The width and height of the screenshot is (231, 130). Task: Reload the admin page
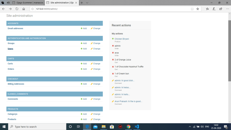17,9
